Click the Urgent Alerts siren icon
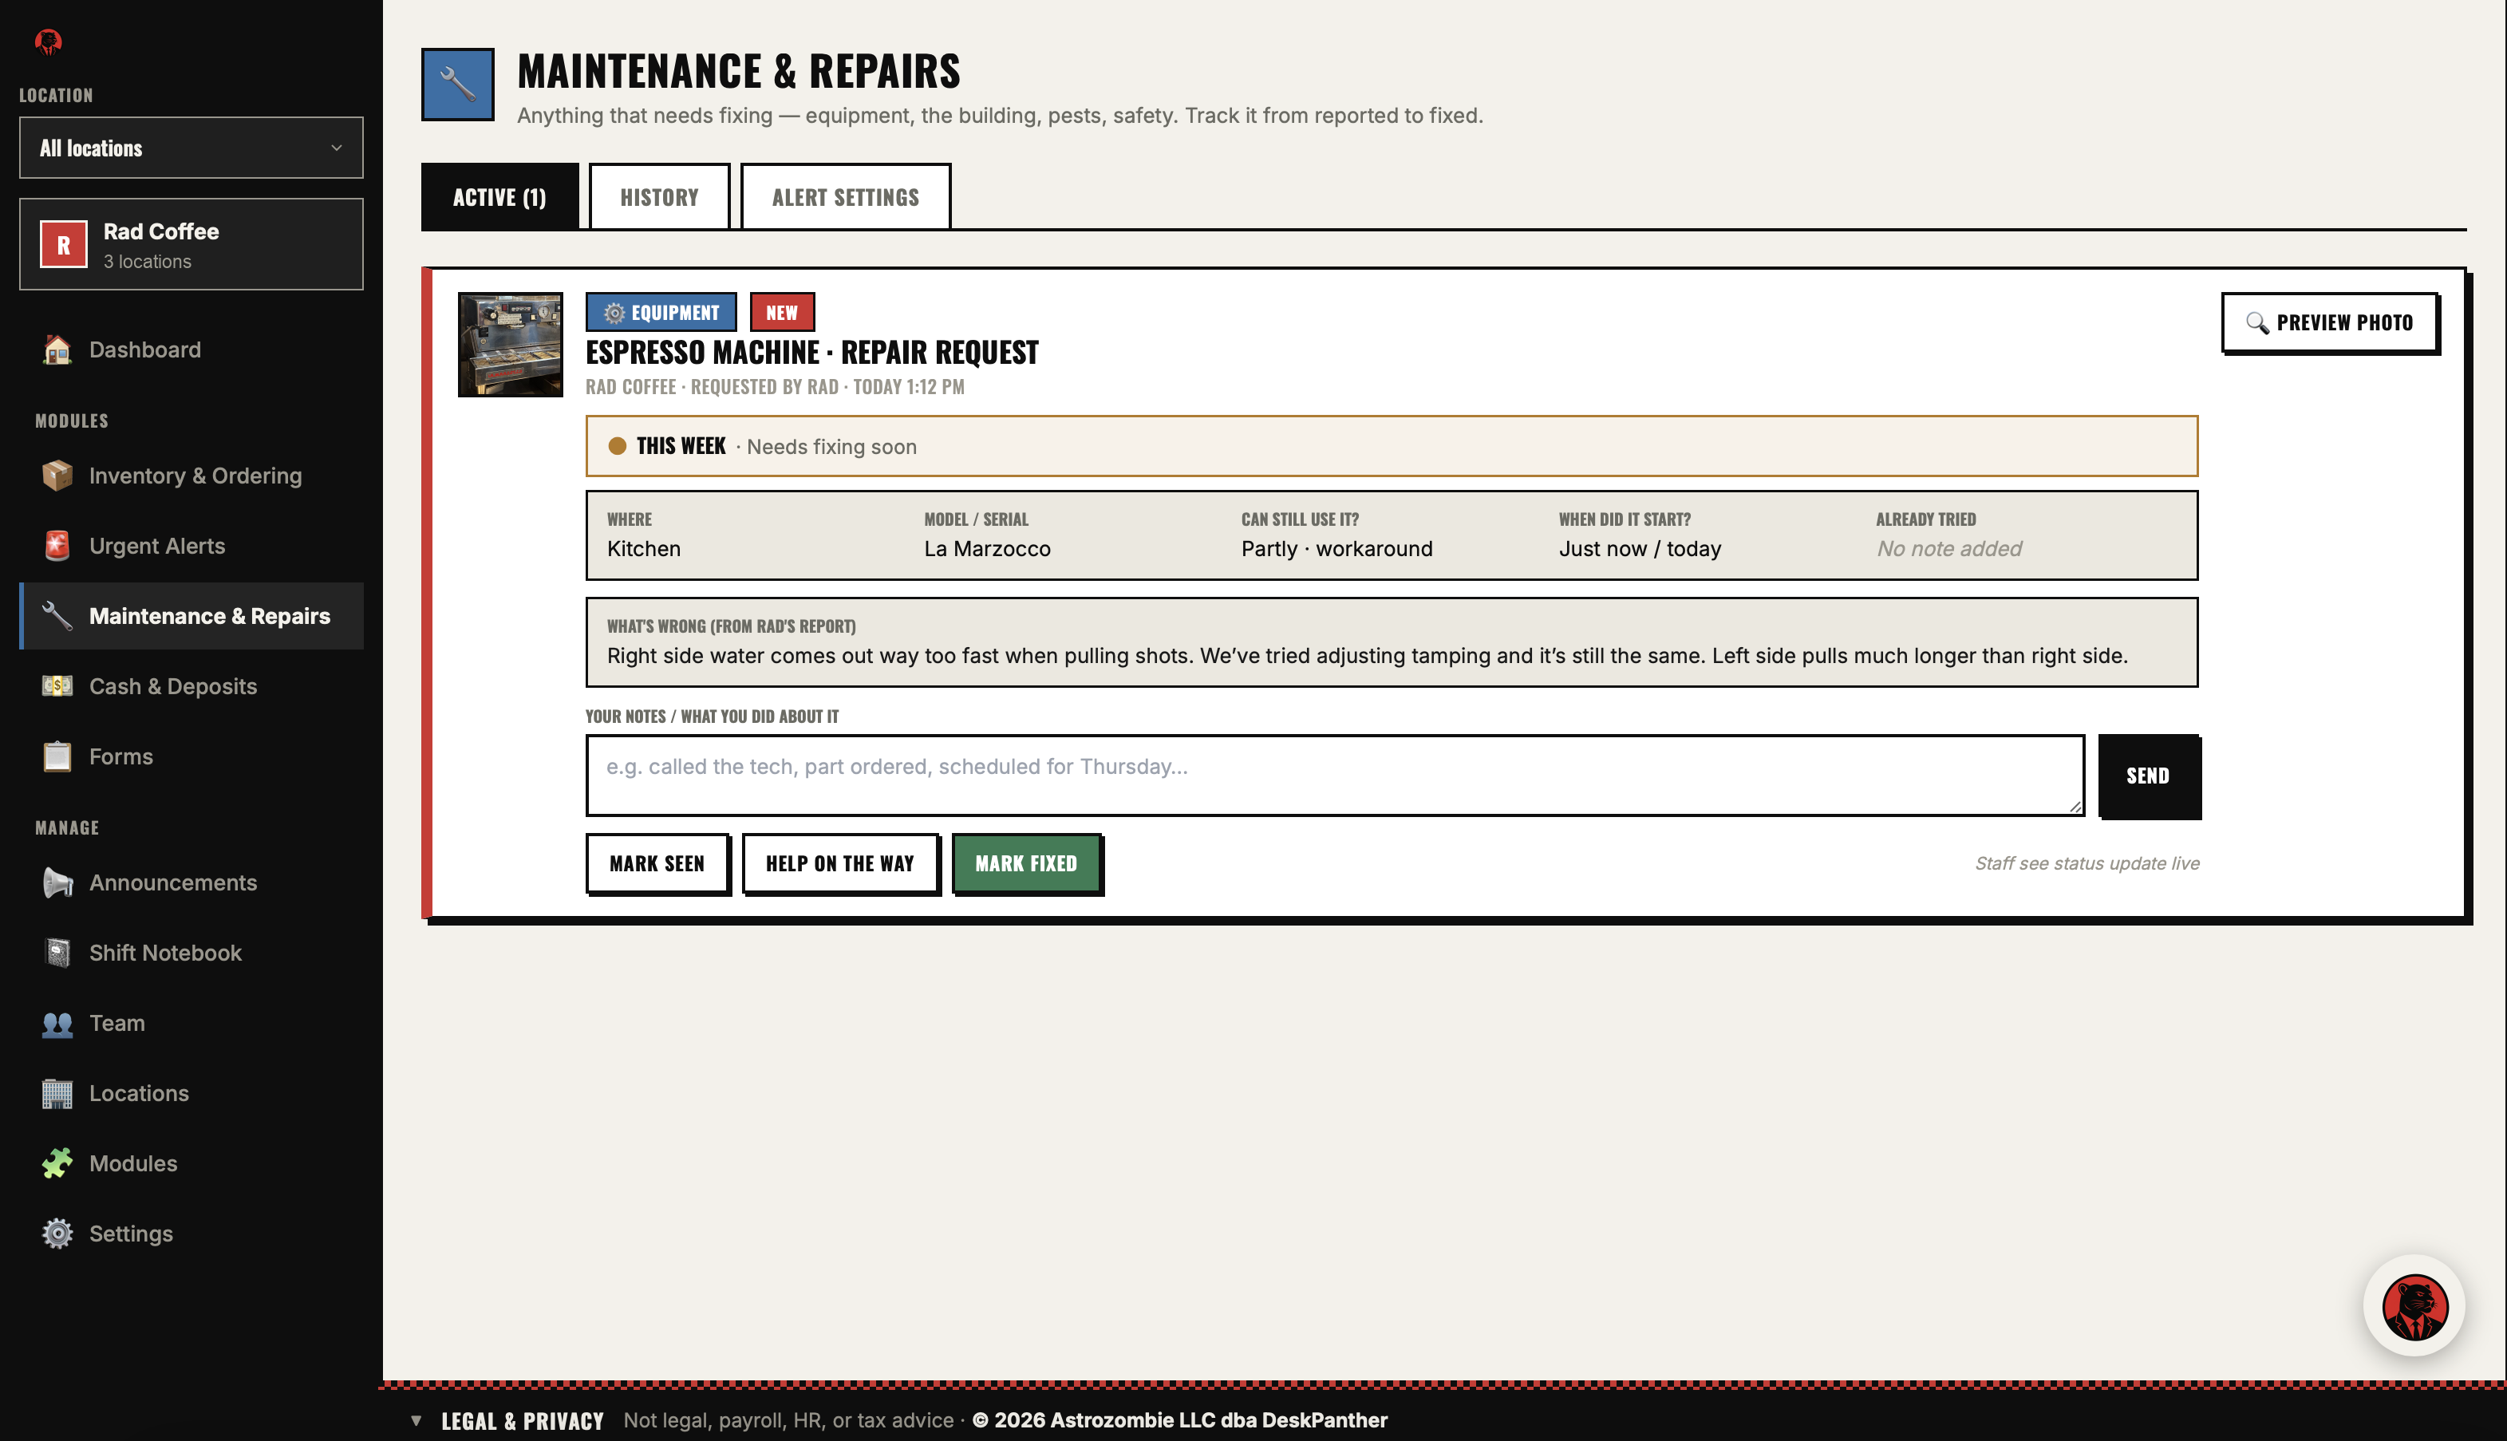The width and height of the screenshot is (2507, 1441). coord(57,547)
